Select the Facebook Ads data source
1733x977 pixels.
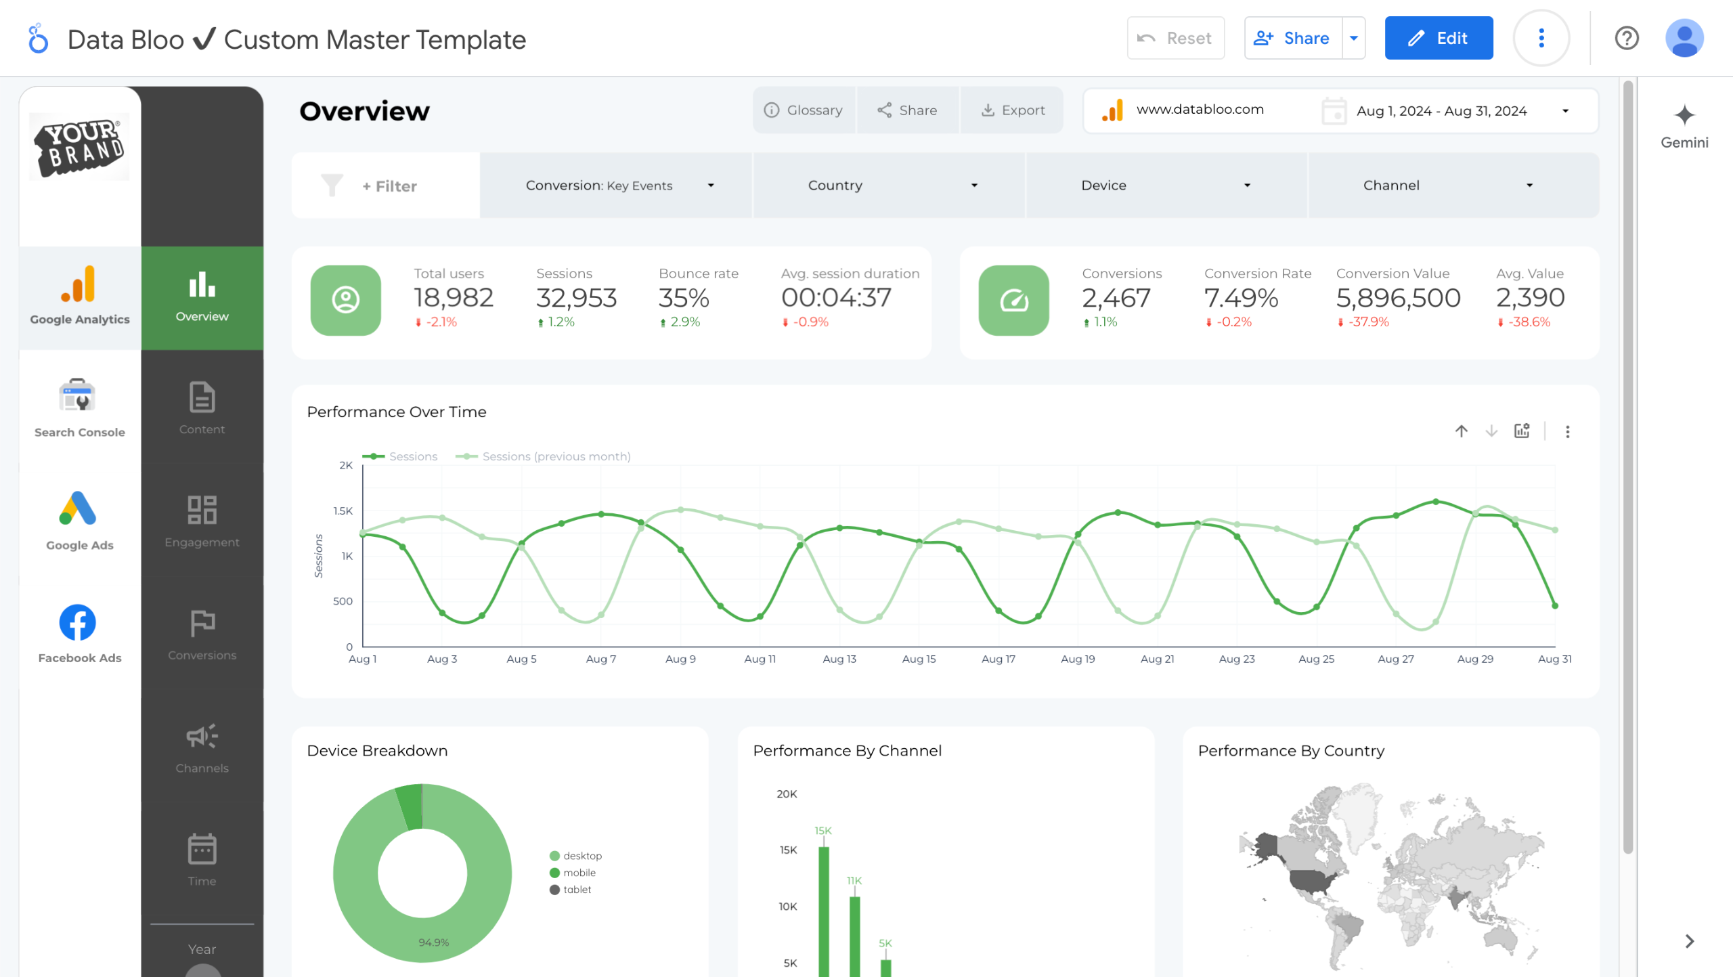coord(79,634)
